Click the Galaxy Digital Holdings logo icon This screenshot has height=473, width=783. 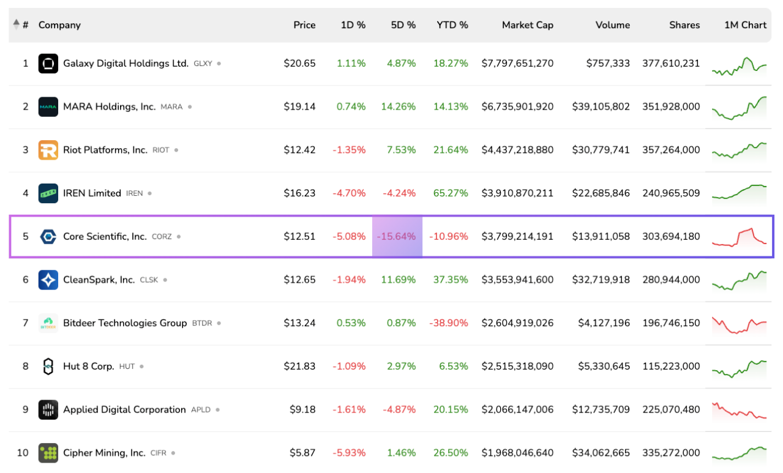pyautogui.click(x=48, y=64)
